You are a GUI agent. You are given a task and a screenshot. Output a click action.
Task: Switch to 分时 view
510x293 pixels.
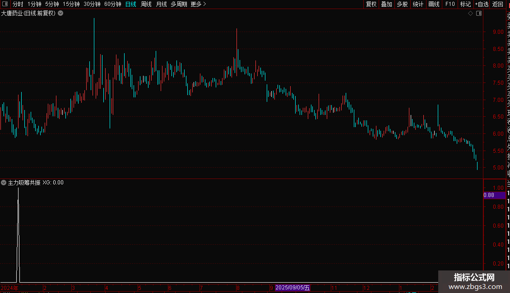tap(18, 4)
